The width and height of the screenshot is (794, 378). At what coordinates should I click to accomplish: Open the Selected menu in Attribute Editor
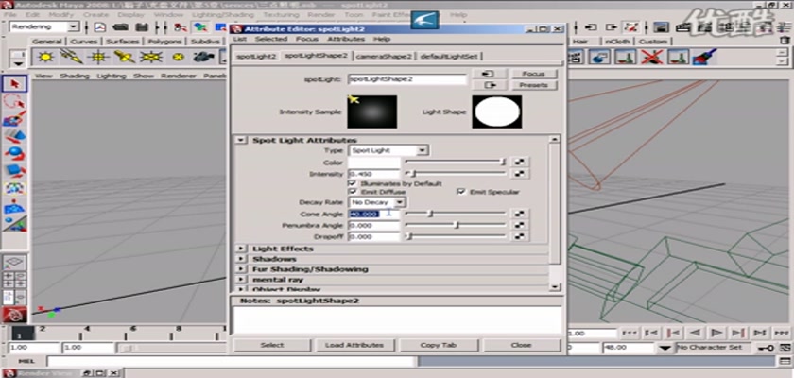(x=271, y=39)
